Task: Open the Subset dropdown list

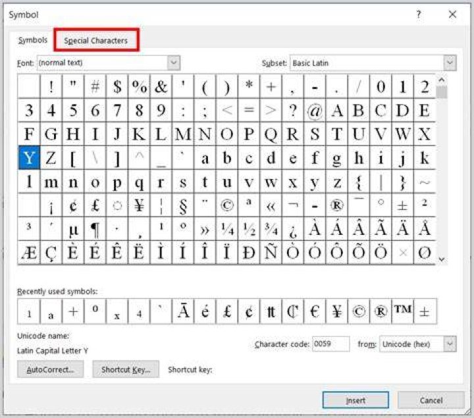Action: (450, 63)
